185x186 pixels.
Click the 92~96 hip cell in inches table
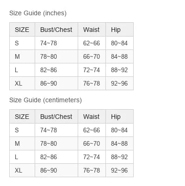coord(119,83)
